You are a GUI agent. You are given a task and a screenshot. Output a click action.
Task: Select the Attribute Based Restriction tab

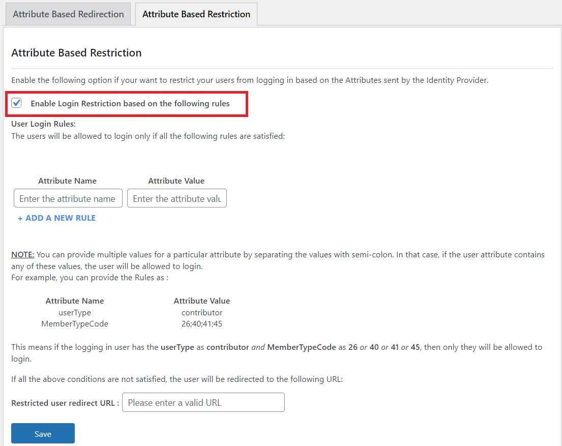pyautogui.click(x=196, y=14)
